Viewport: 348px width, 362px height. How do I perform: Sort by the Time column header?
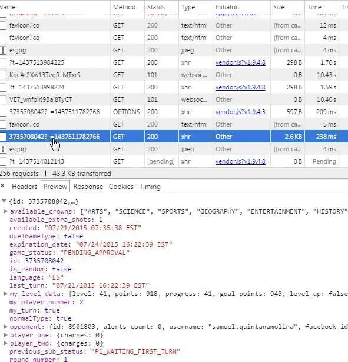322,7
